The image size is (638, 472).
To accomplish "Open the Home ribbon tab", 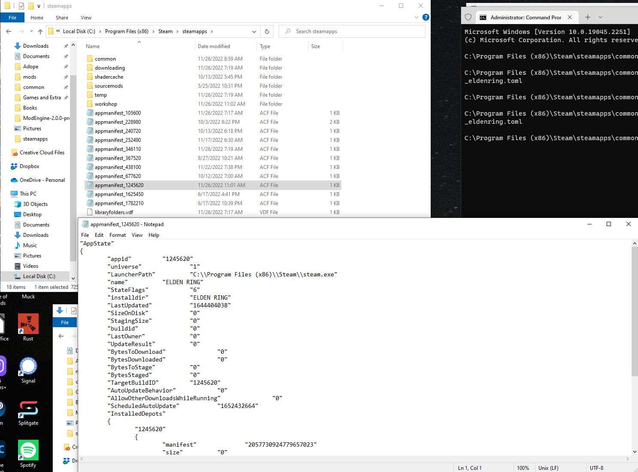I will 37,18.
